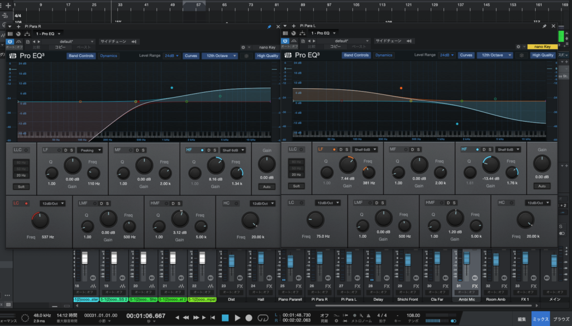Enable the MF band in left EQ
572x326 pixels.
pos(131,150)
